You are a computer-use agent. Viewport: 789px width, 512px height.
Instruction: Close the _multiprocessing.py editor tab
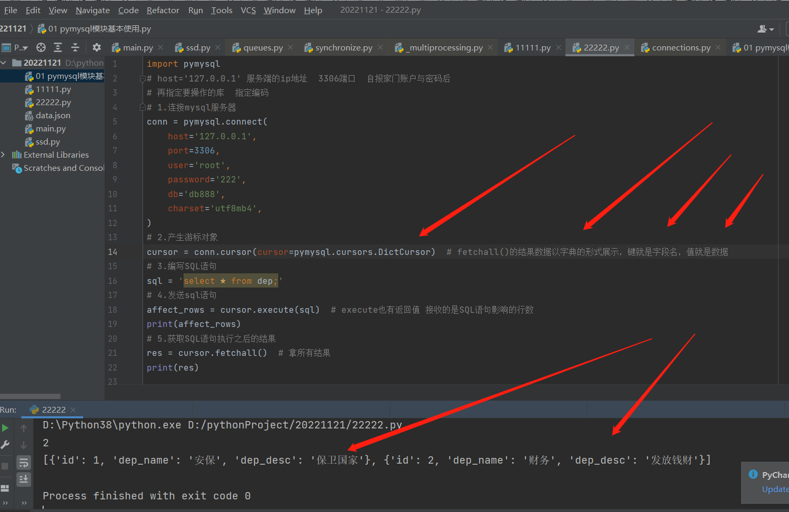(490, 47)
